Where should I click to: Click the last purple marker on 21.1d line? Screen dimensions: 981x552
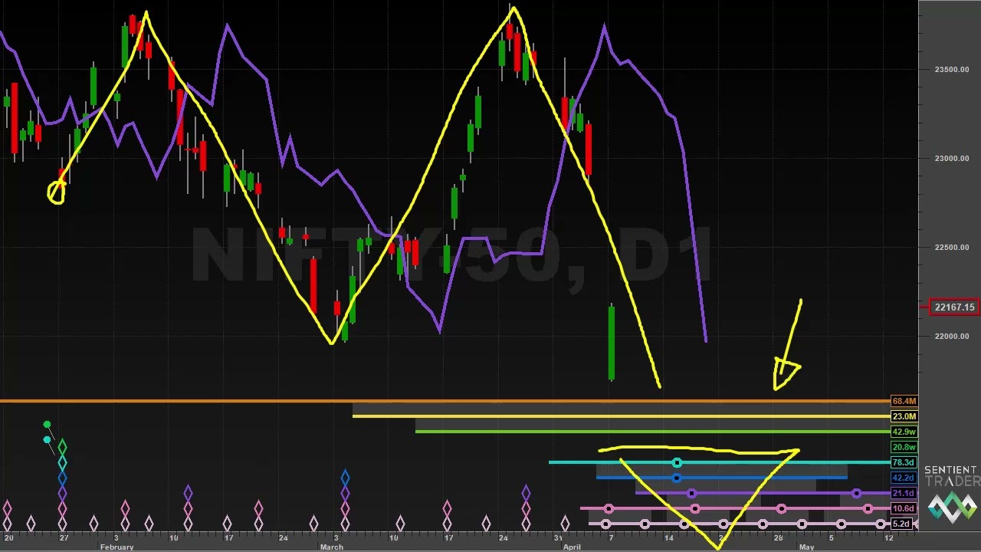pos(856,493)
